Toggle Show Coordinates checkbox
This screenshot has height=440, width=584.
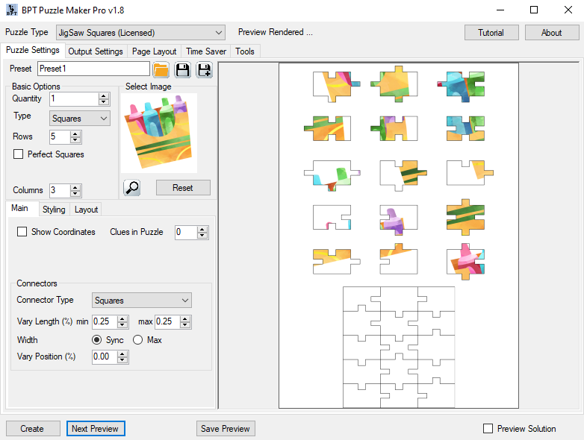[22, 232]
